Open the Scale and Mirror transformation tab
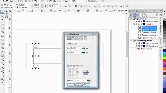The height and width of the screenshot is (93, 166). tap(77, 38)
